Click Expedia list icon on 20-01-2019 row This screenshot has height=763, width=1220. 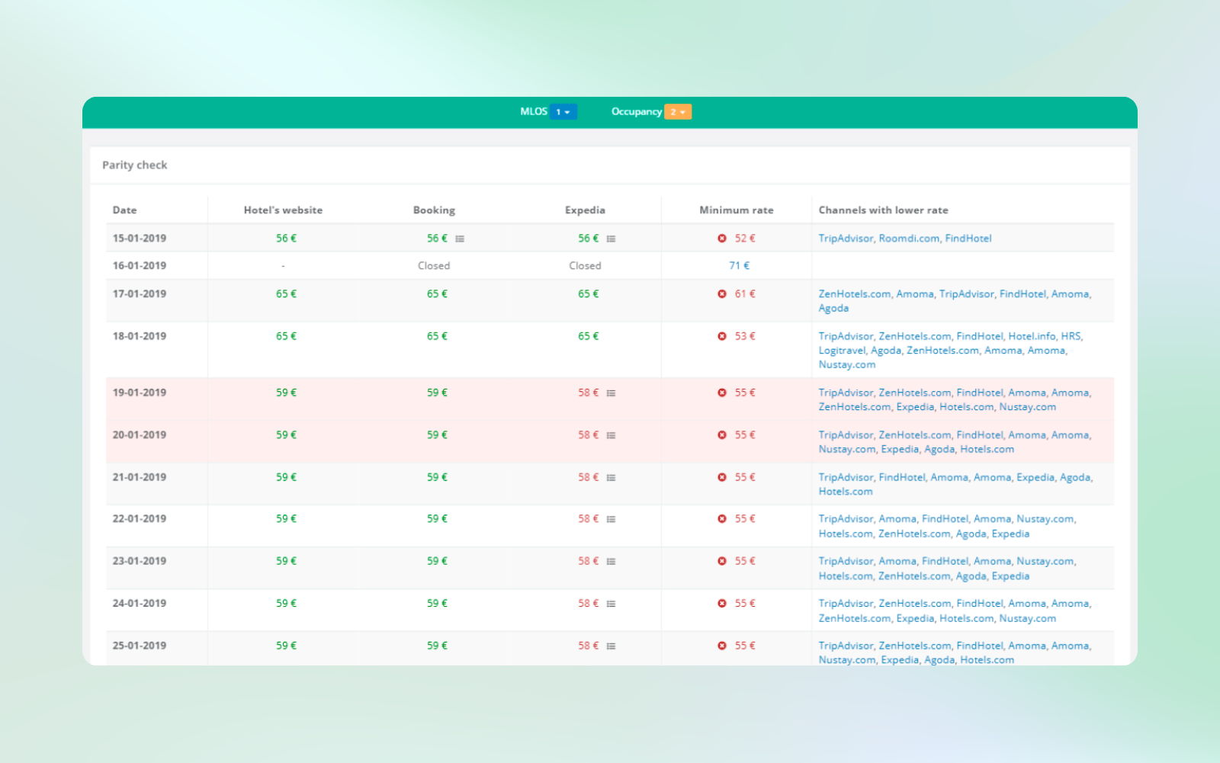point(611,435)
